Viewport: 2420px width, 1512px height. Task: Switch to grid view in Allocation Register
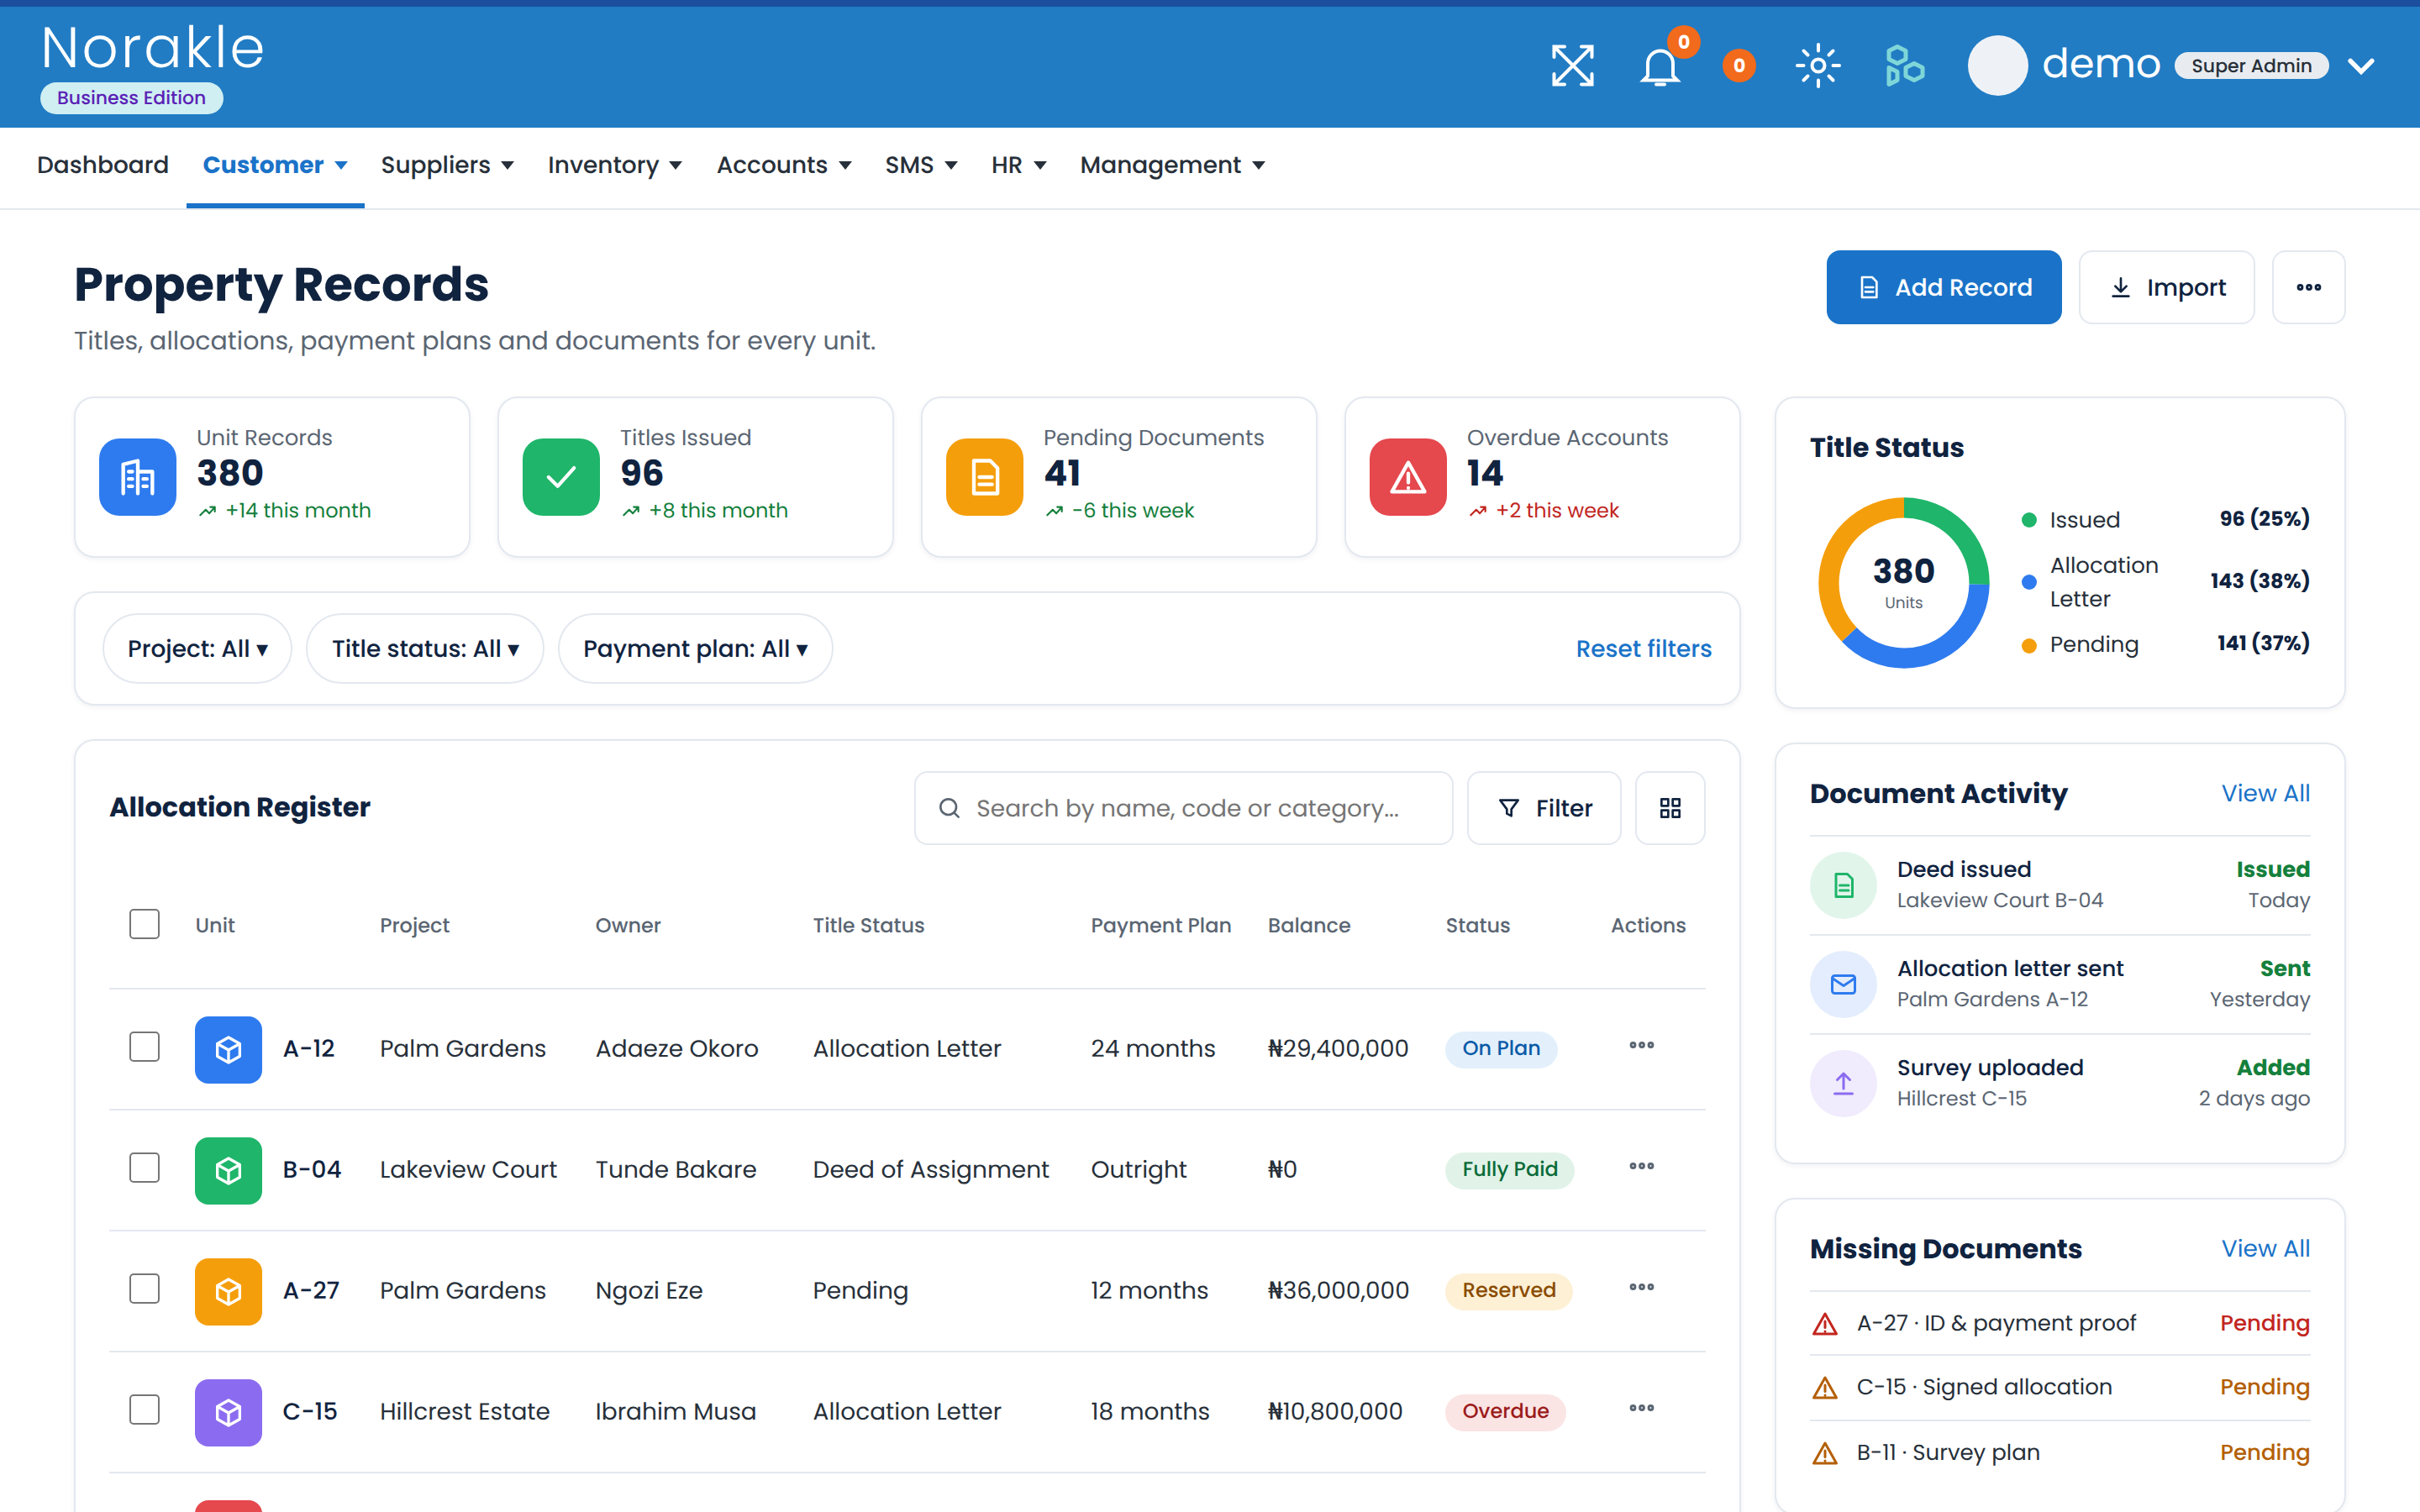click(x=1670, y=808)
